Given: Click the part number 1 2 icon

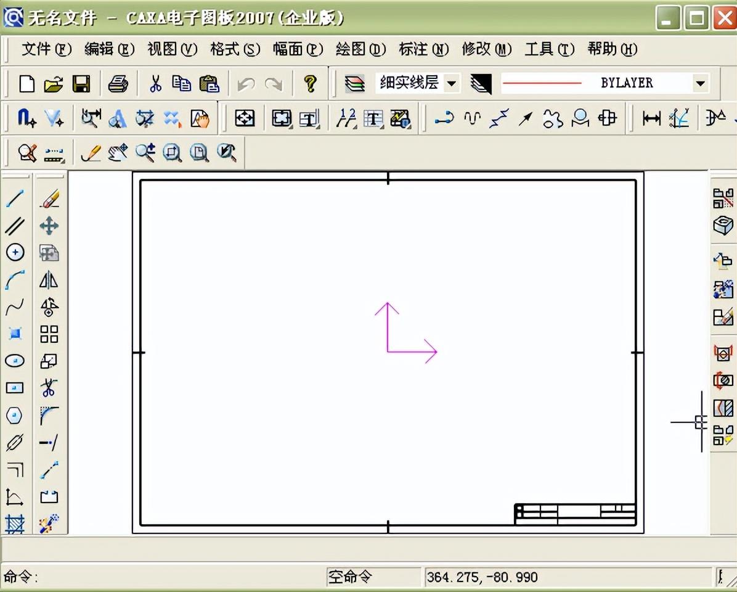Looking at the screenshot, I should pyautogui.click(x=346, y=118).
